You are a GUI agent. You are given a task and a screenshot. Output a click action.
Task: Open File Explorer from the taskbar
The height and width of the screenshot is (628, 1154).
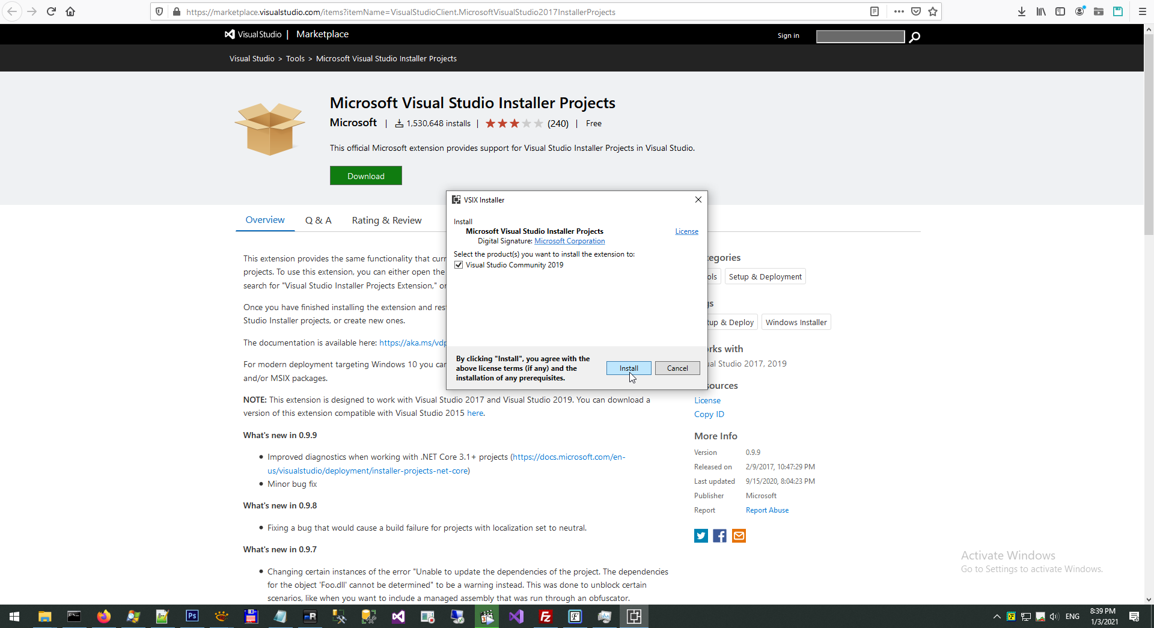[44, 617]
